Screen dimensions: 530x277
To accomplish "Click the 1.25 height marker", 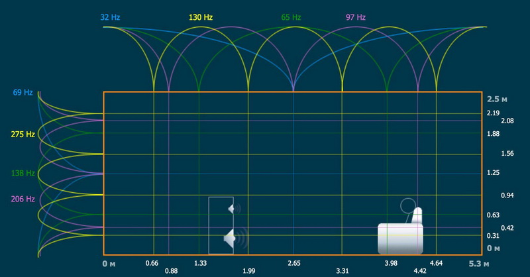I will [492, 173].
